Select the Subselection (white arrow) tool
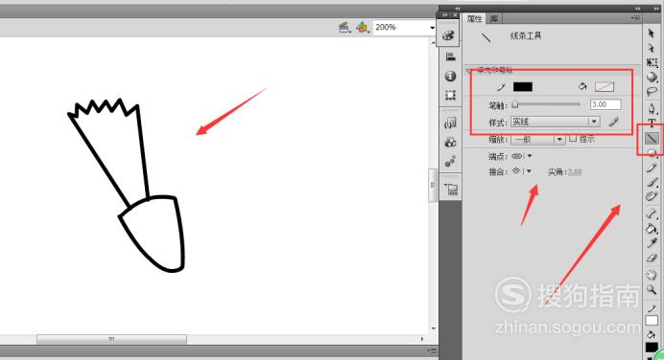 point(652,48)
